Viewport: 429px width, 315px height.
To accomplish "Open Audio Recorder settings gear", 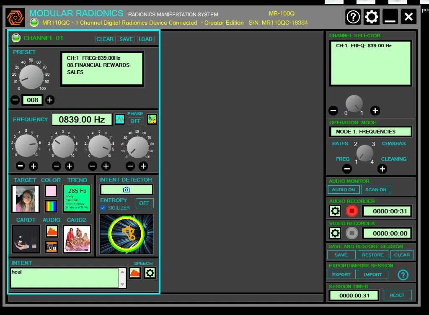I will 335,211.
